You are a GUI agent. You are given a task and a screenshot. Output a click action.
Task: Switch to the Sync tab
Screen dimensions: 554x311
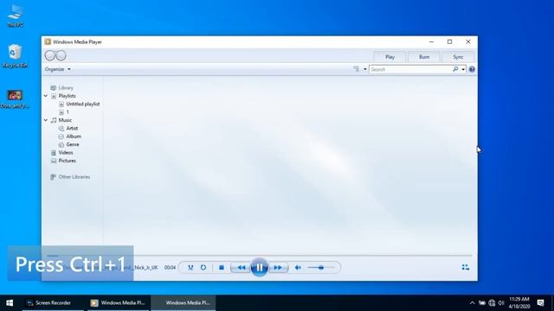[458, 57]
